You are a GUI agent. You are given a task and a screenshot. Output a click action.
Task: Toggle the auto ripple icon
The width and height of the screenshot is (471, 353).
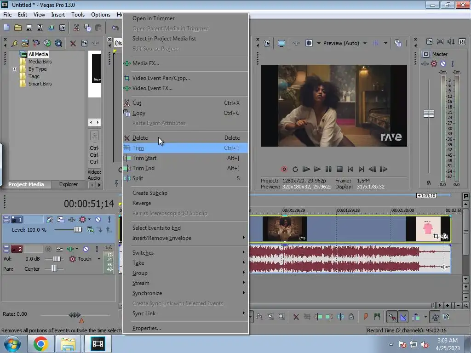[416, 317]
